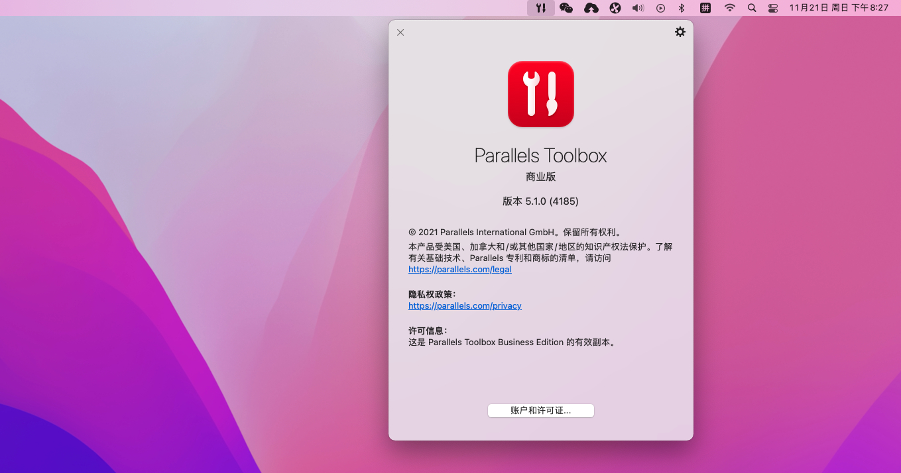Open the Parallels Toolbox menu bar icon
Image resolution: width=901 pixels, height=473 pixels.
(540, 8)
